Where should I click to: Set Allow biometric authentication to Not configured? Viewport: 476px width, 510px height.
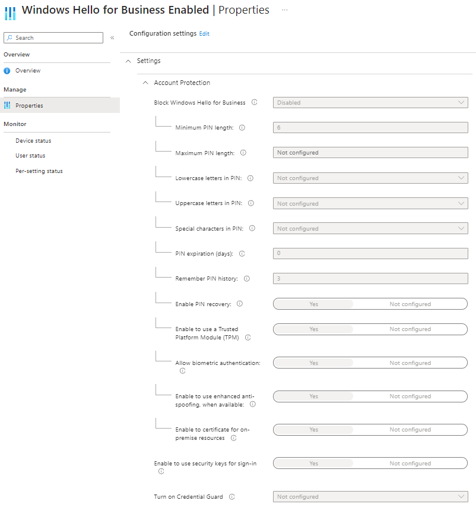point(410,363)
